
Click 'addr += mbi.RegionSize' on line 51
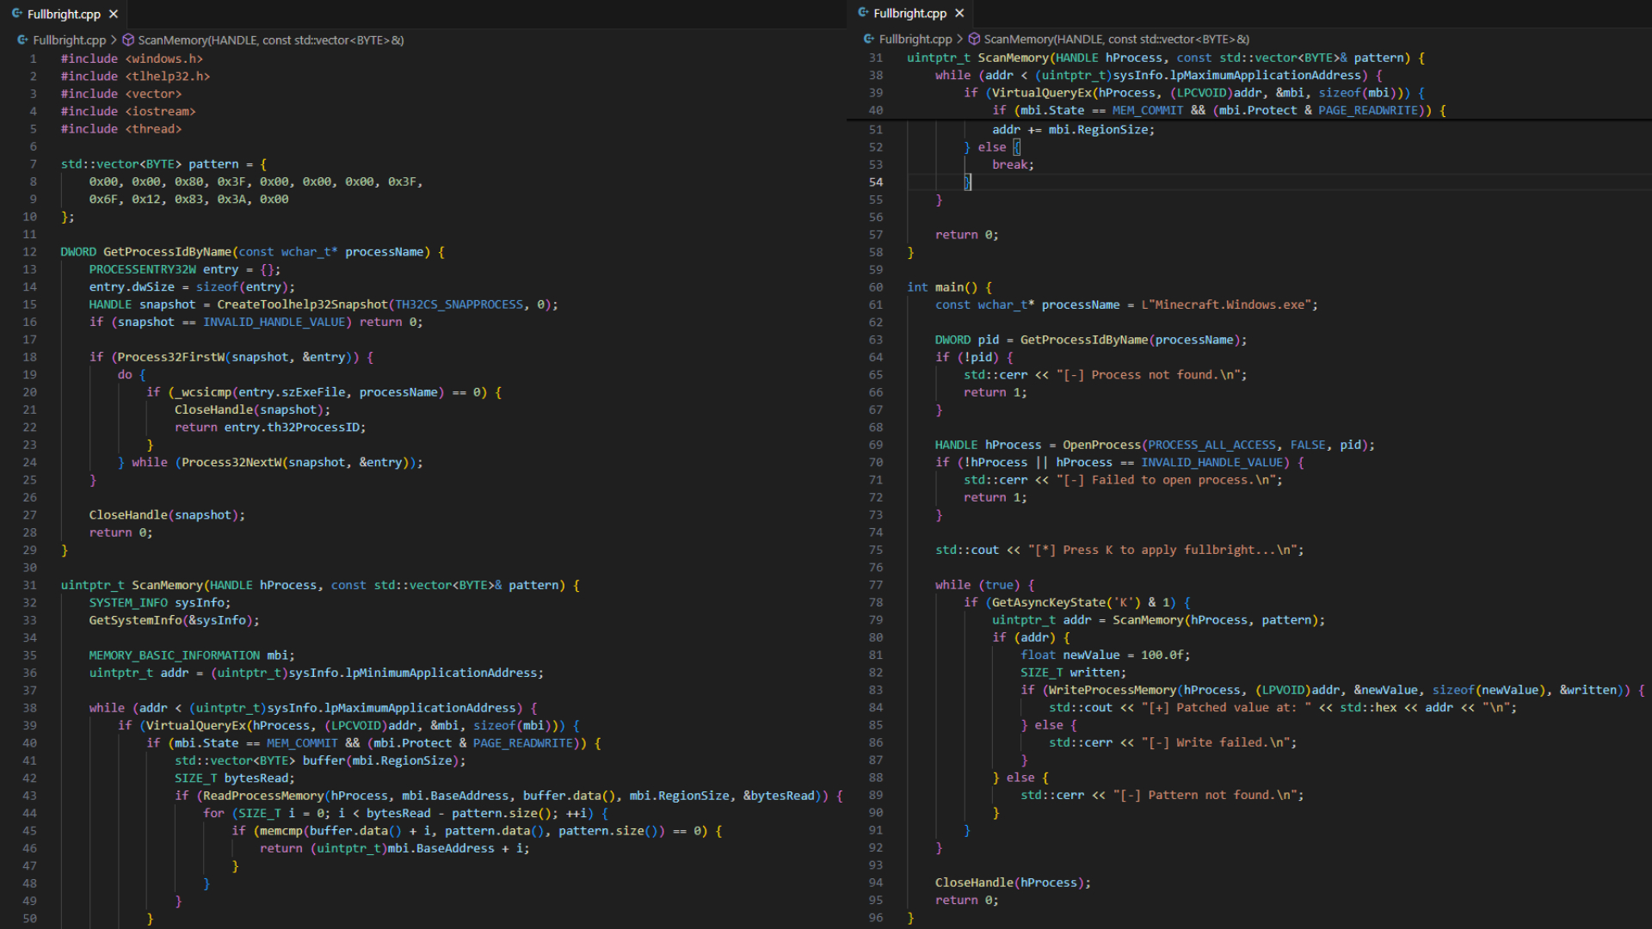point(1070,129)
